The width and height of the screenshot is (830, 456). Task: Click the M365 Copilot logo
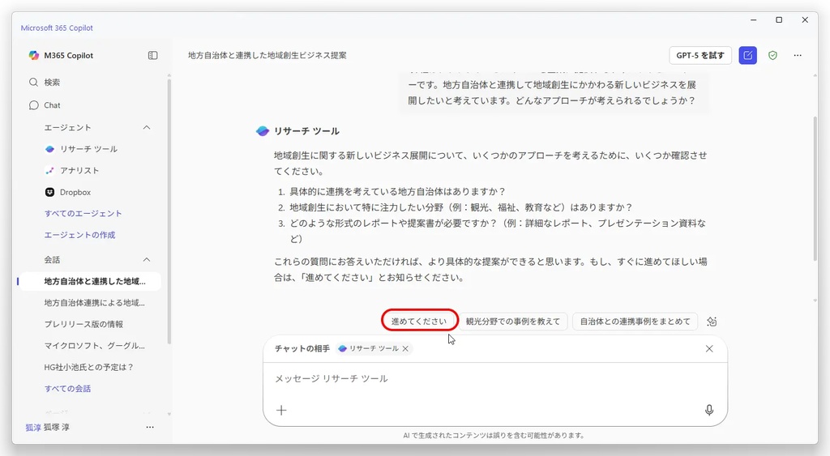point(34,56)
